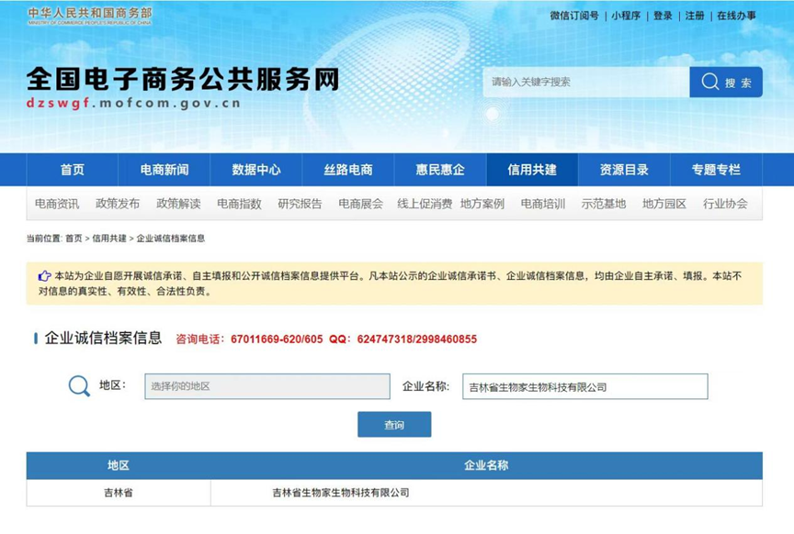794x534 pixels.
Task: Click 信用共建 in the breadcrumb
Action: pos(108,239)
